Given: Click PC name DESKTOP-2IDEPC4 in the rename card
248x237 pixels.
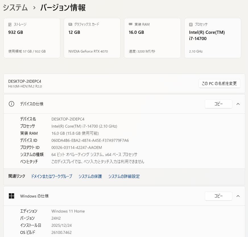Looking at the screenshot, I should (25, 81).
